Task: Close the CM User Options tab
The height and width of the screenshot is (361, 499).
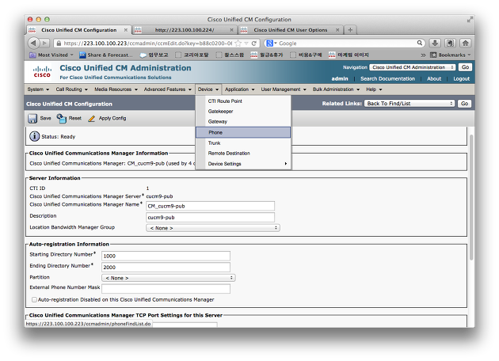Action: 337,30
